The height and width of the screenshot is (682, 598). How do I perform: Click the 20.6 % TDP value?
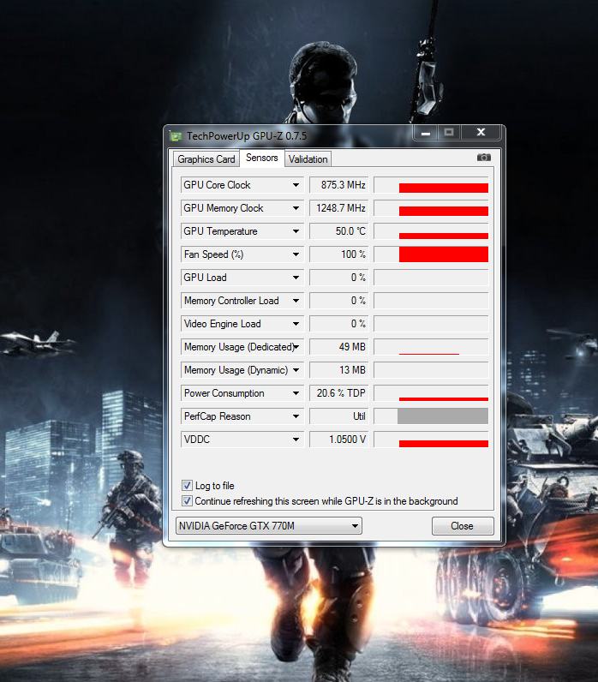coord(339,392)
